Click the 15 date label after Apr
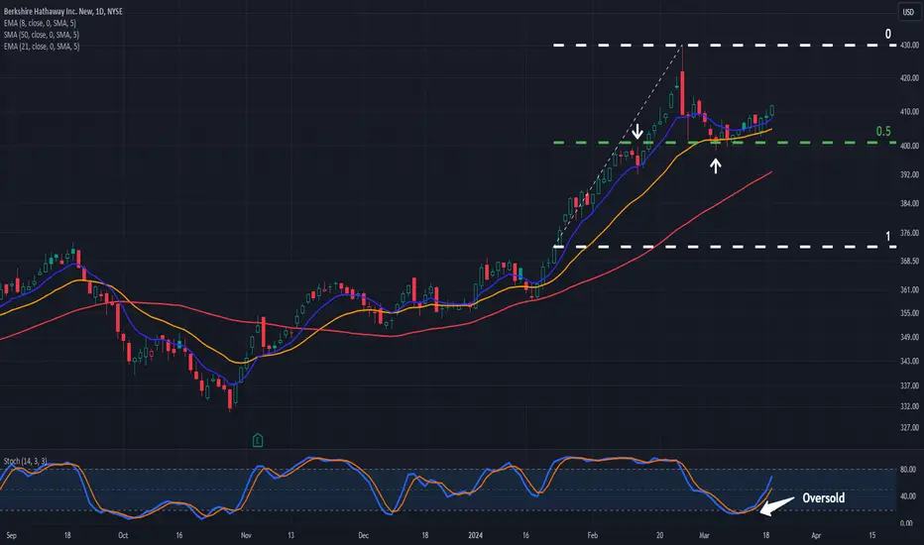Screen dimensions: 924x545 tap(872, 535)
